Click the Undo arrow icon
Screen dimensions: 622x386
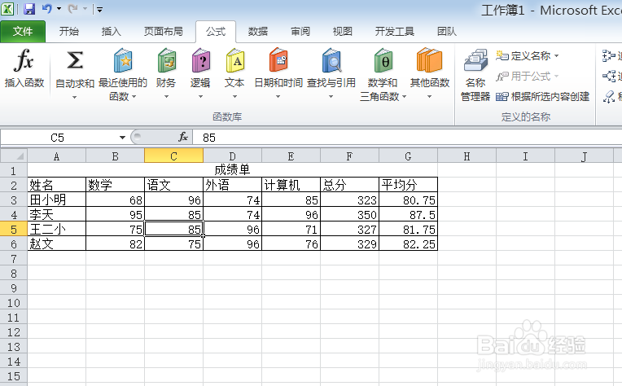(x=46, y=9)
